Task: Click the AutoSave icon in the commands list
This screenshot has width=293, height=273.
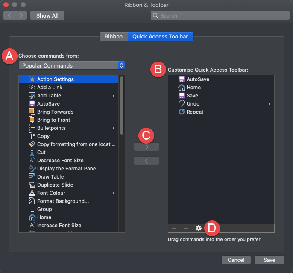Action: point(32,103)
